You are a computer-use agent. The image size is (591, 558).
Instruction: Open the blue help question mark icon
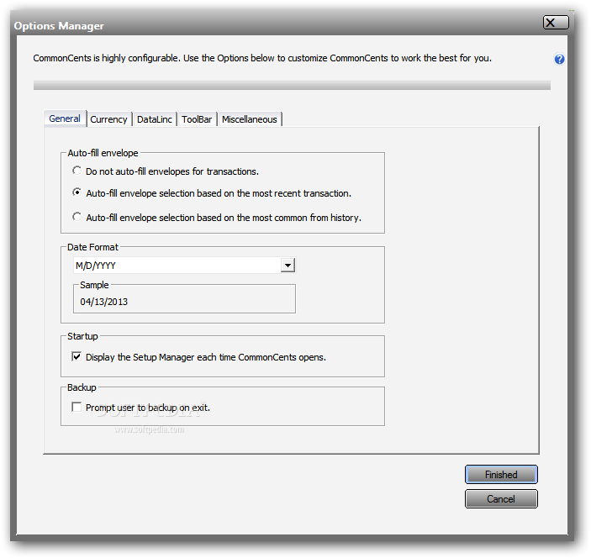click(x=559, y=59)
